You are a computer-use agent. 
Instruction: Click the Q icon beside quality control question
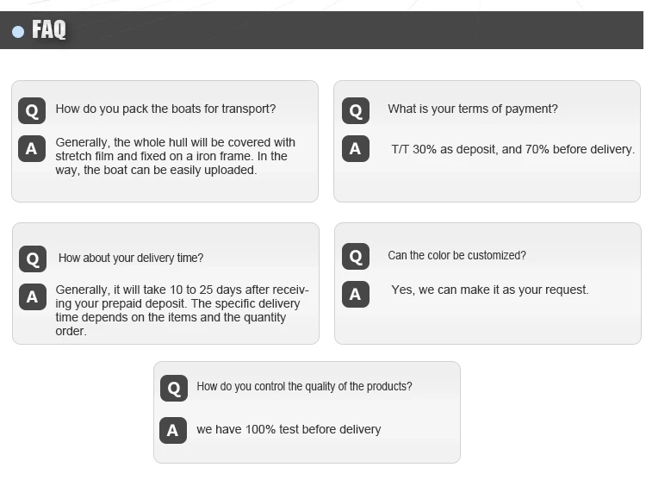coord(173,388)
